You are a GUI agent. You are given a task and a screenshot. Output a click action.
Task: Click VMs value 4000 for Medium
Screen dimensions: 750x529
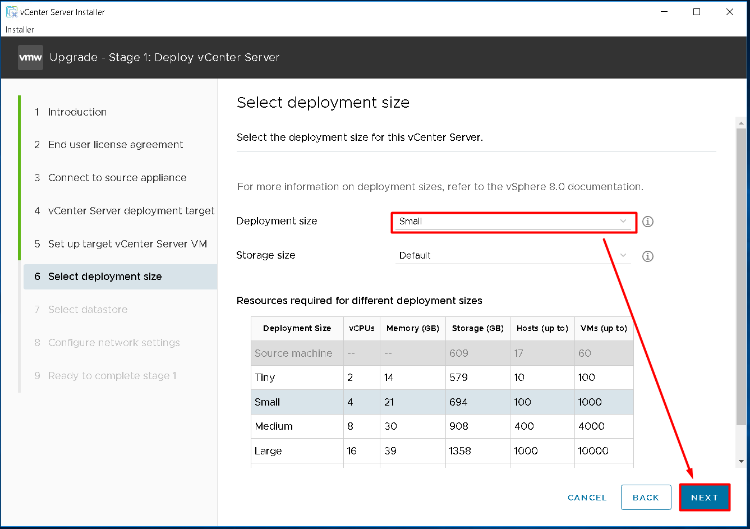click(592, 426)
